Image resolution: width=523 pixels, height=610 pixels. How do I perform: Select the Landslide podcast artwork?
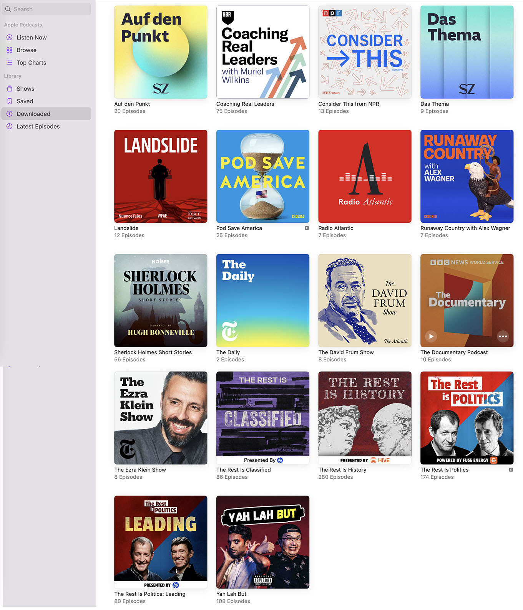tap(161, 176)
